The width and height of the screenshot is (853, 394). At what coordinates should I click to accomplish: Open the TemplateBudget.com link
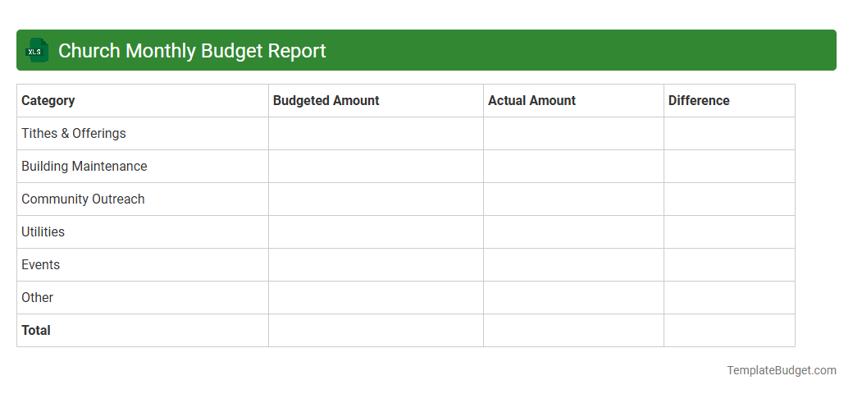(x=781, y=370)
